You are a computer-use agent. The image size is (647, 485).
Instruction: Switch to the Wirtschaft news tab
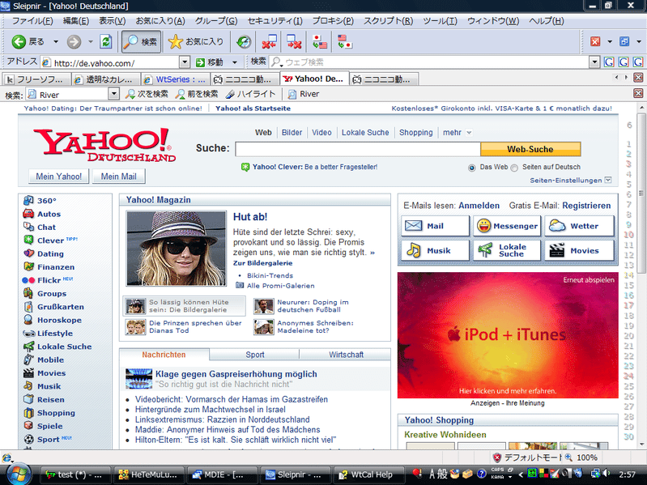(x=346, y=355)
